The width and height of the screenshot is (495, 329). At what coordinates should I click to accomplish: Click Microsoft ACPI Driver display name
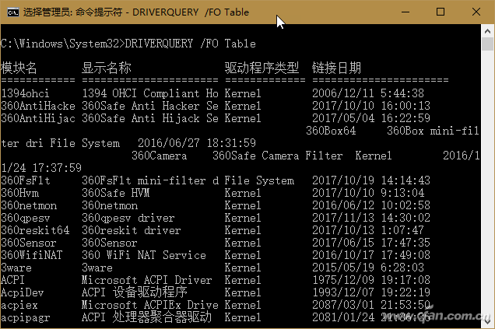[147, 280]
